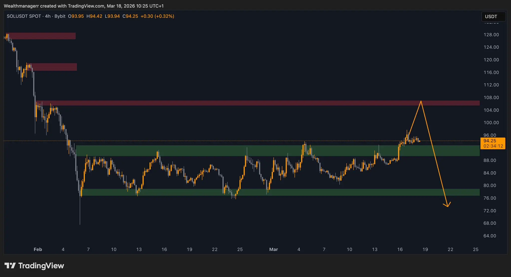Click the long red resistance band near 106
The height and width of the screenshot is (277, 511).
click(250, 103)
